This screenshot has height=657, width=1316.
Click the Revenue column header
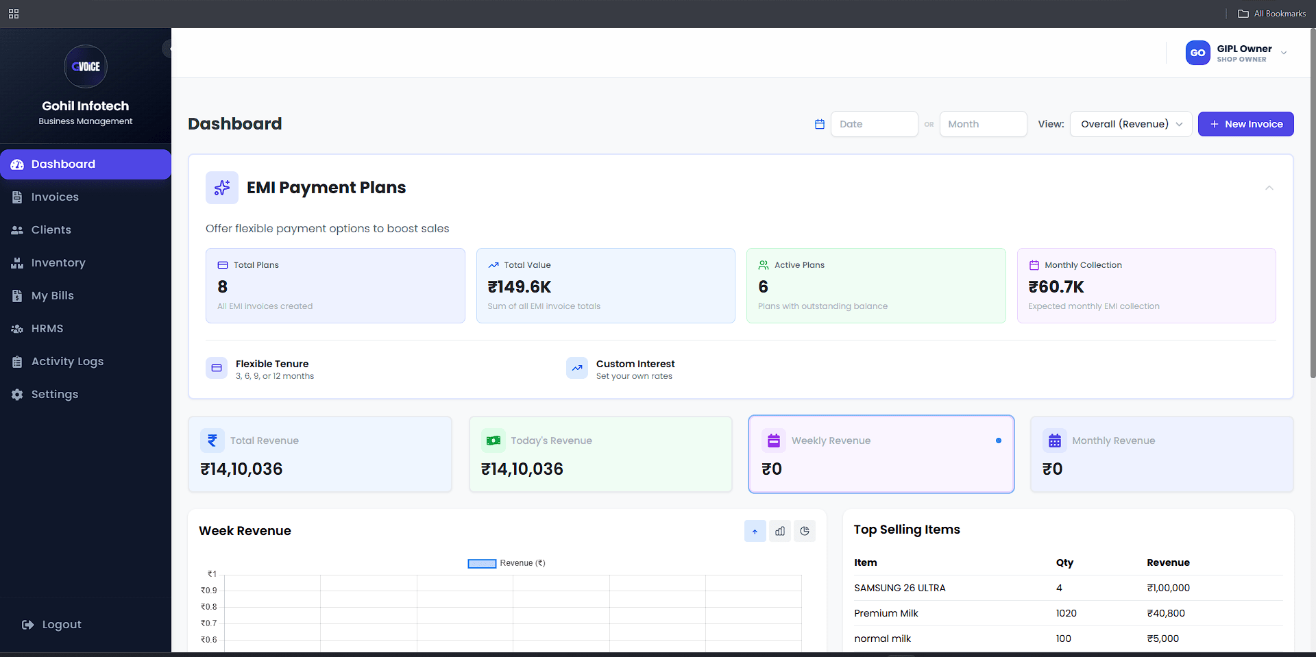(x=1168, y=562)
